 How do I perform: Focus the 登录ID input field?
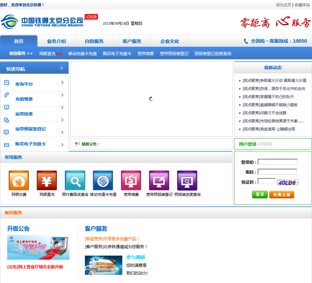(x=278, y=162)
